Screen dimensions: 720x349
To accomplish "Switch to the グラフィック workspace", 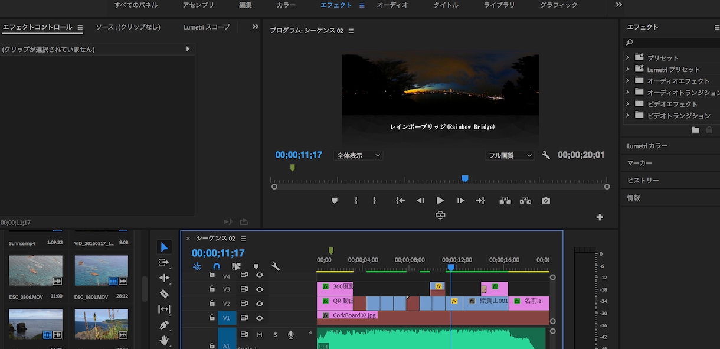I will [559, 5].
